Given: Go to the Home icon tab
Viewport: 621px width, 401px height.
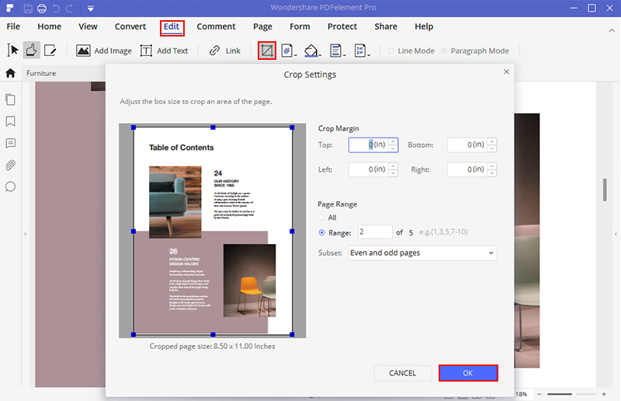Looking at the screenshot, I should (x=11, y=73).
